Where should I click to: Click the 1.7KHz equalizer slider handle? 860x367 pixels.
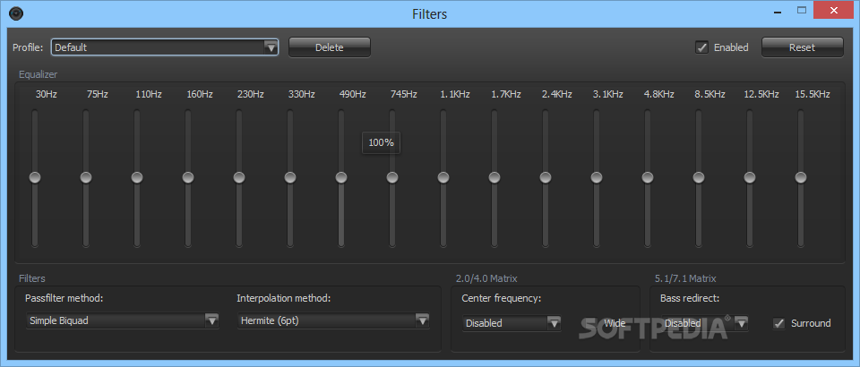[x=494, y=177]
